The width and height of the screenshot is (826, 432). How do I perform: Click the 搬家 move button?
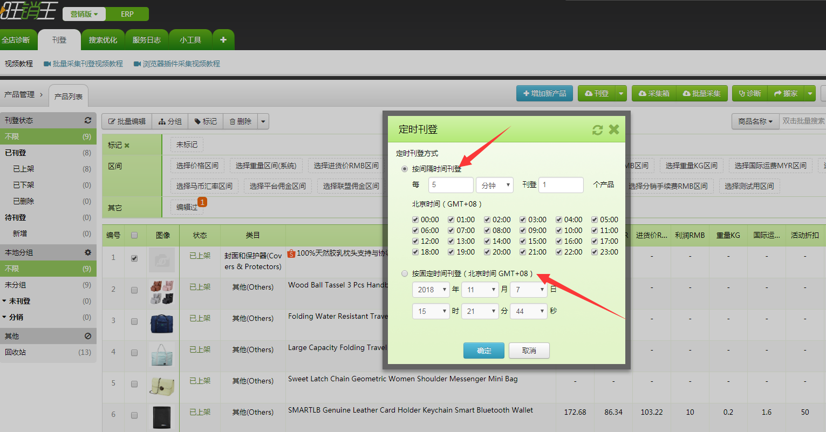[x=786, y=93]
